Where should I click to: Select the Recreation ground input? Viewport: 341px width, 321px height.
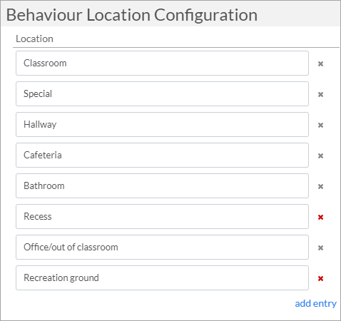[162, 278]
